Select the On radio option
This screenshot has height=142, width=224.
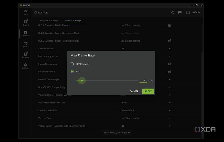tap(72, 72)
